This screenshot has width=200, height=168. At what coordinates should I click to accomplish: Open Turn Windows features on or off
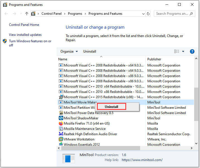click(x=30, y=43)
